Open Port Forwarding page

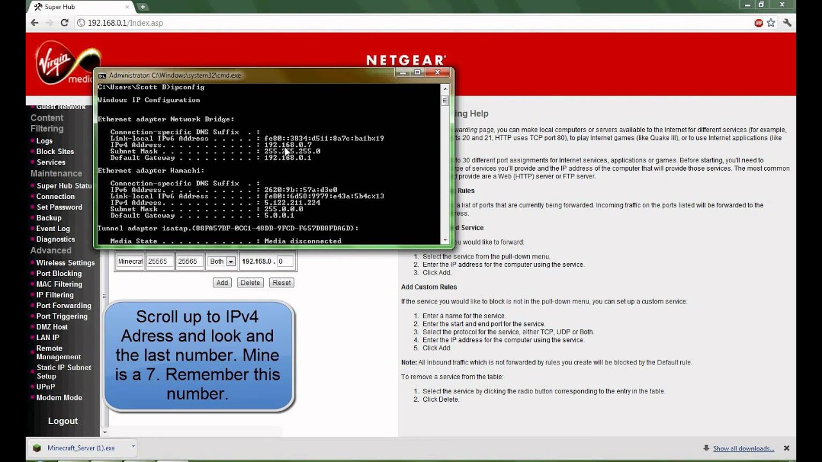click(x=64, y=305)
